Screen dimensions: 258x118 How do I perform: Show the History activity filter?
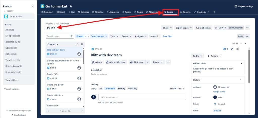click(x=122, y=89)
